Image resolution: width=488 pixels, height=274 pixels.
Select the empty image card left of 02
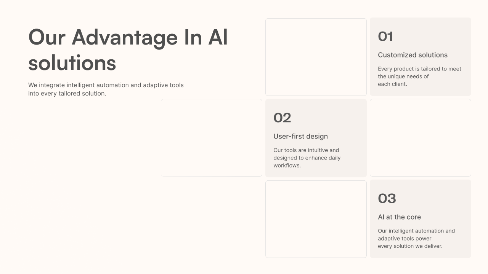211,138
